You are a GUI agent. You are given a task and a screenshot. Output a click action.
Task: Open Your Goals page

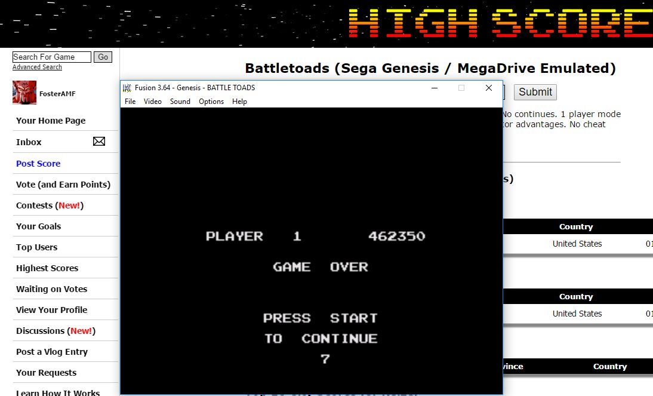coord(39,226)
